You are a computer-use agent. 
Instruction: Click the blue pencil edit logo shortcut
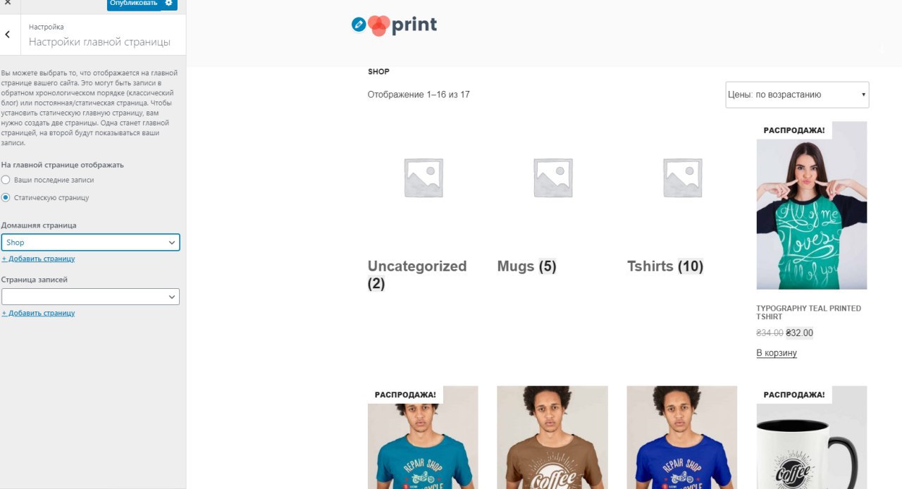359,25
